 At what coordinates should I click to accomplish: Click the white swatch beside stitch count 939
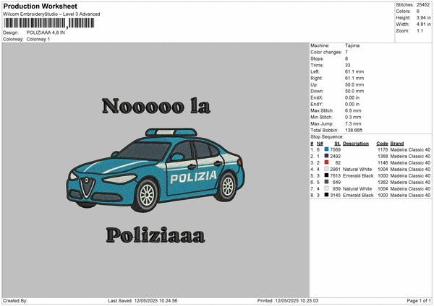(327, 188)
